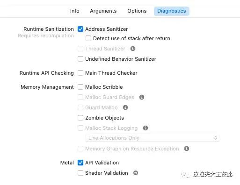Click arrow icon next to Shader Validation

(136, 173)
